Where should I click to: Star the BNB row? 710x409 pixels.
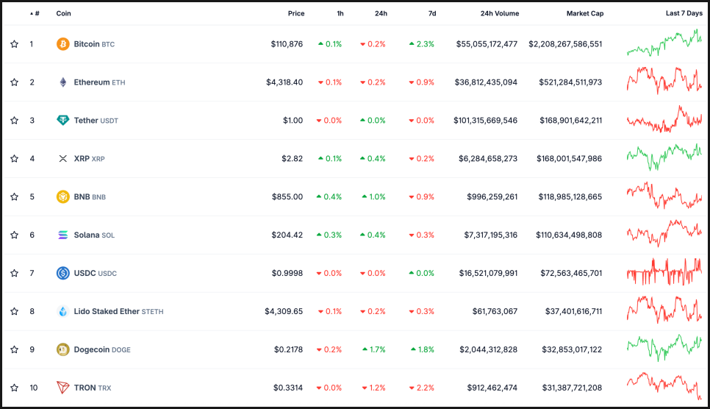(15, 197)
